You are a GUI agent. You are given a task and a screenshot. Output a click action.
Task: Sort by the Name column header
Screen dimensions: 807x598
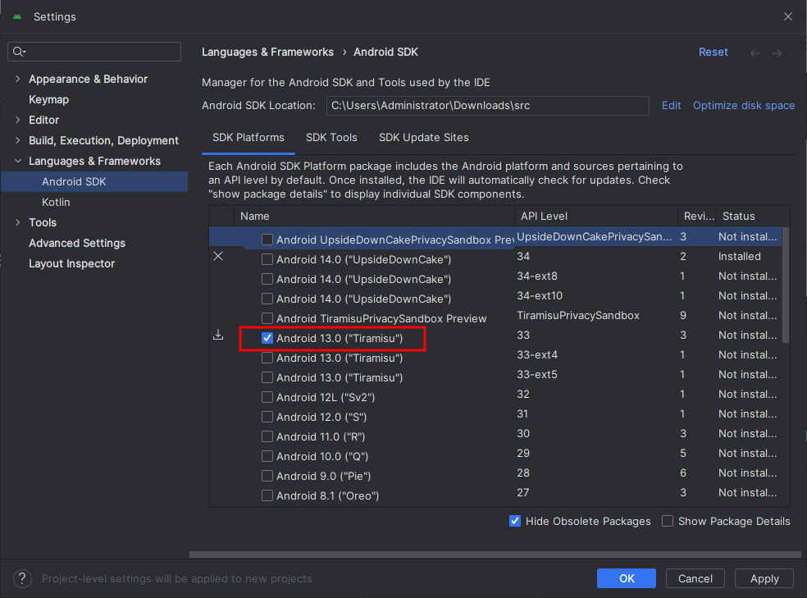click(374, 216)
